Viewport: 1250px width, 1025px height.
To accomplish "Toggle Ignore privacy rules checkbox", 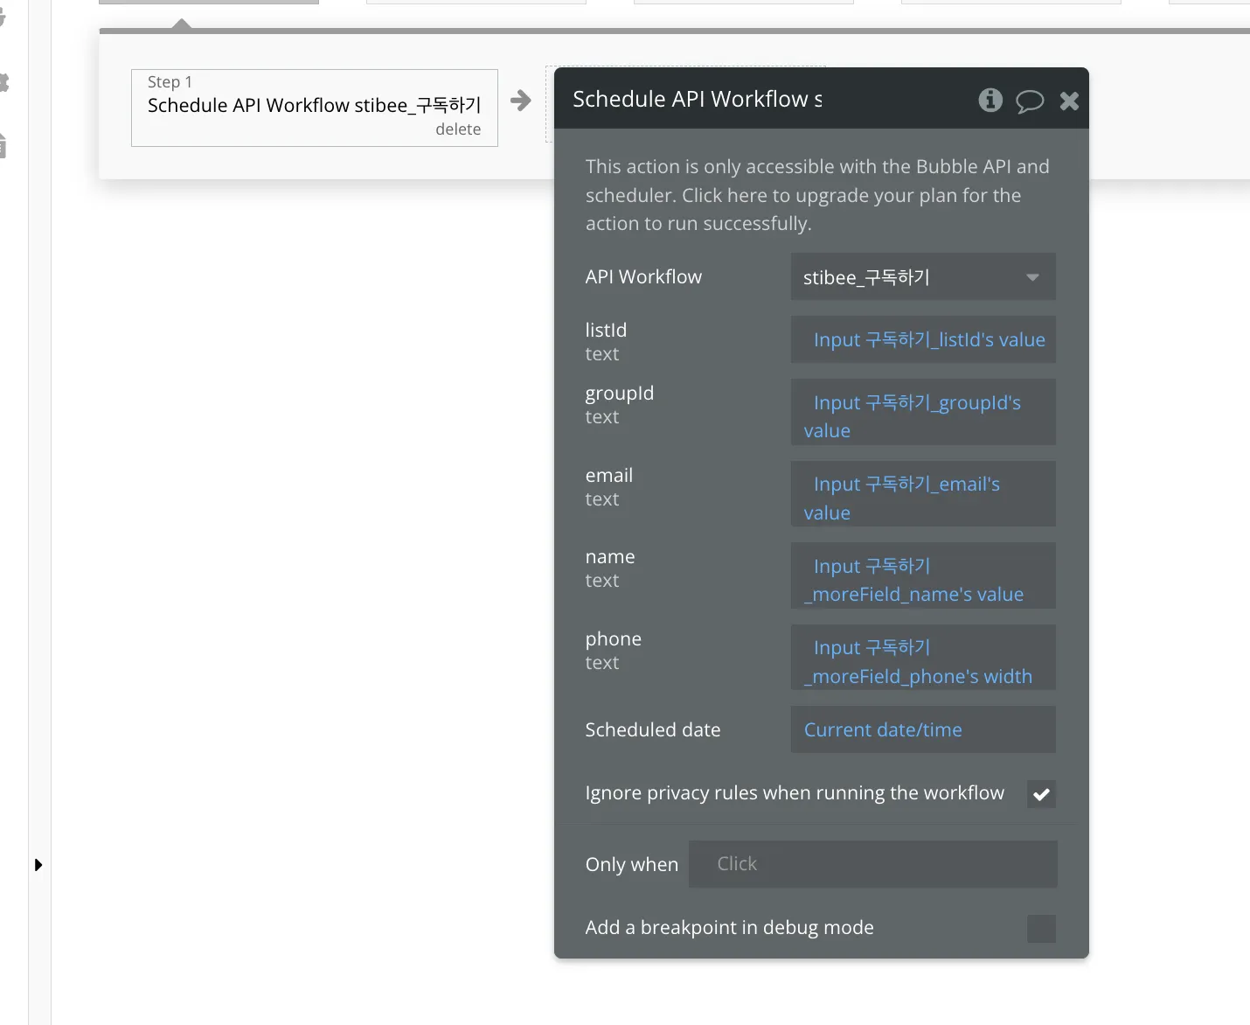I will (x=1040, y=794).
